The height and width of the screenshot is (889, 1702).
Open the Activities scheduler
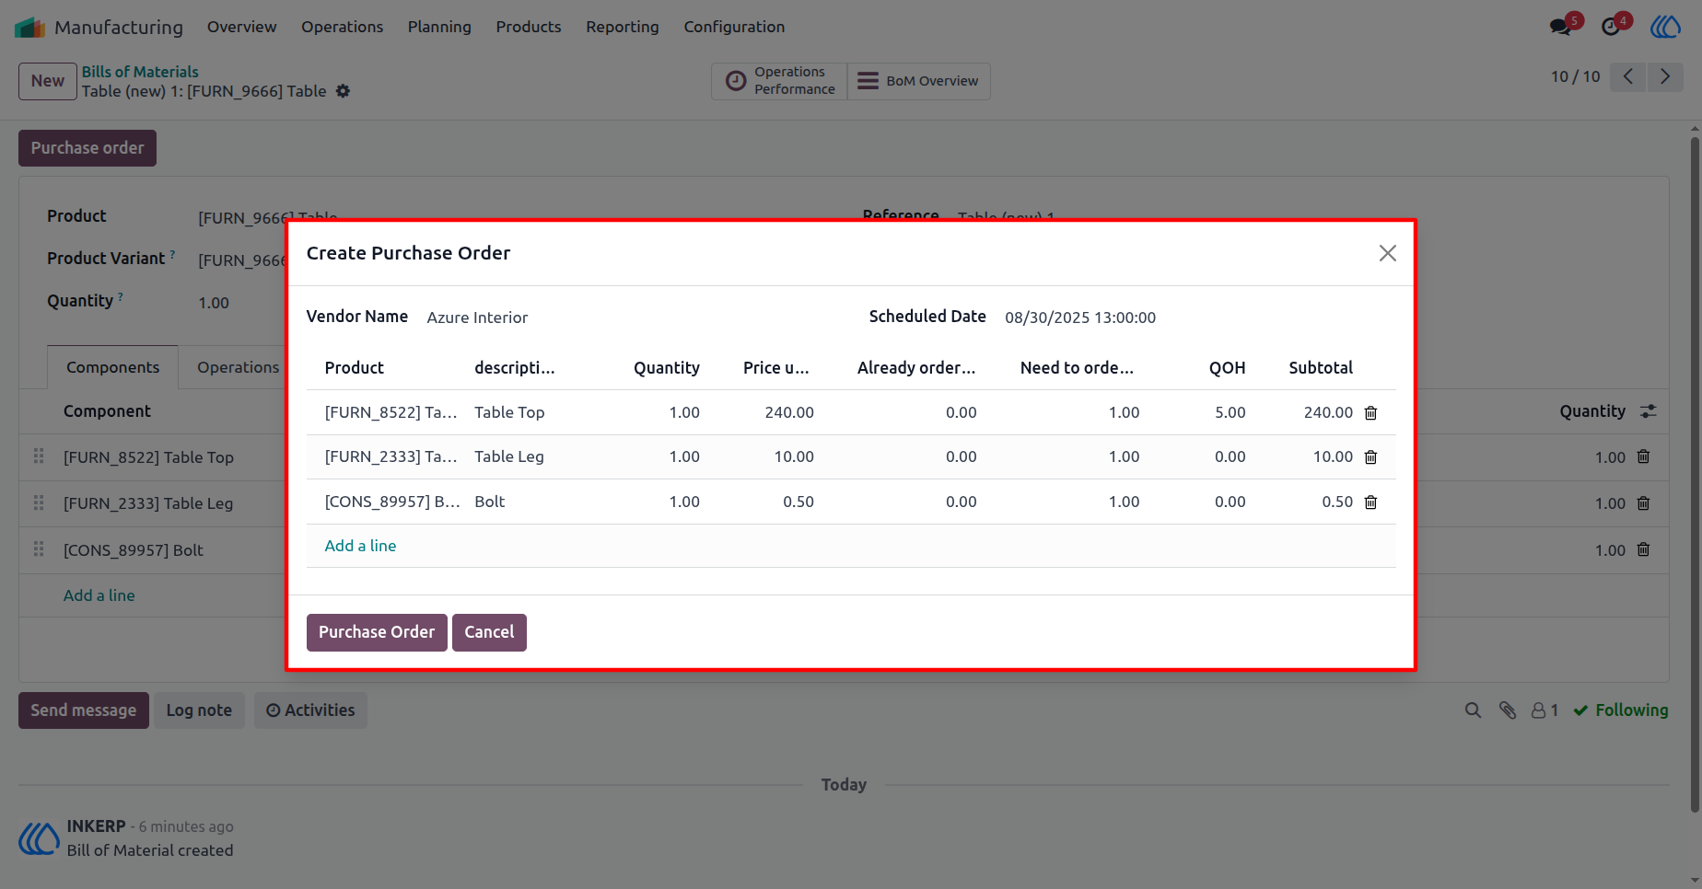[310, 710]
